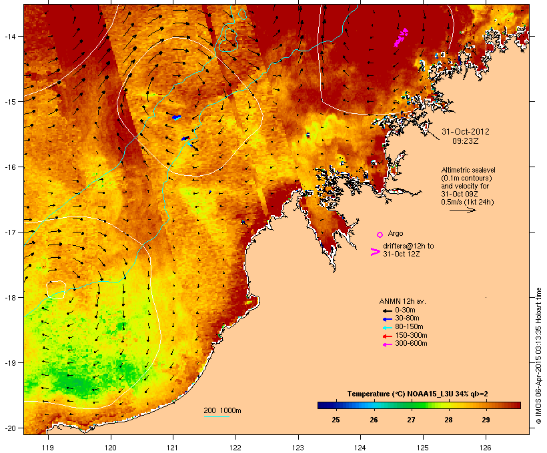Click the 126 longitude axis label
The width and height of the screenshot is (547, 453).
click(x=486, y=448)
